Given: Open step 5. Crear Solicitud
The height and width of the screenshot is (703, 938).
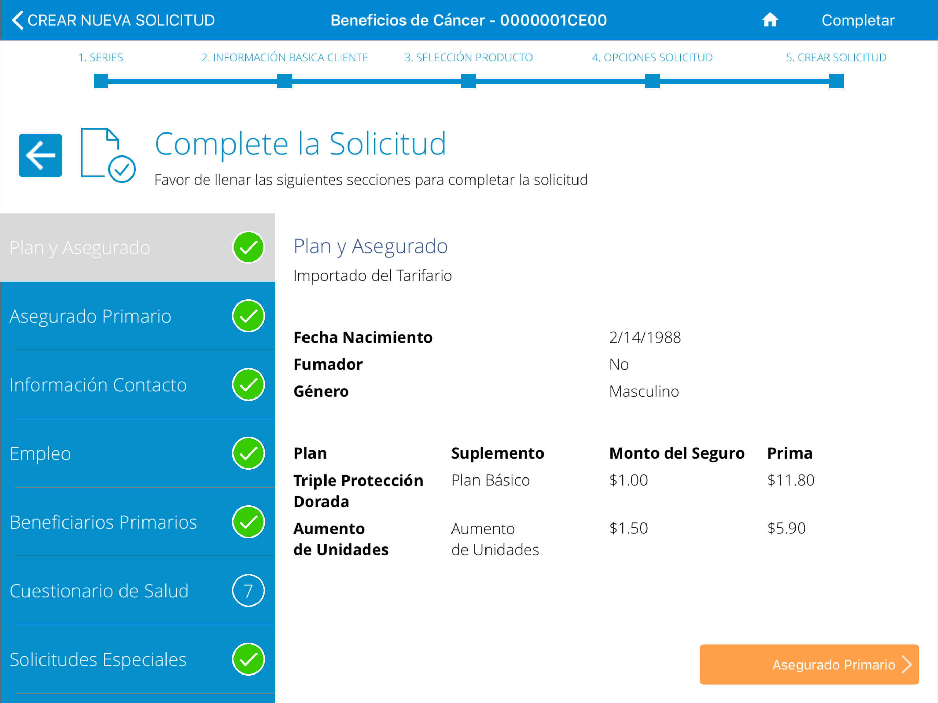Looking at the screenshot, I should click(836, 57).
